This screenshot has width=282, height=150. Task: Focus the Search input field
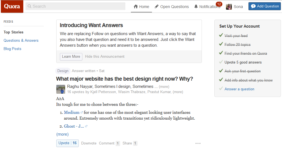(x=75, y=6)
